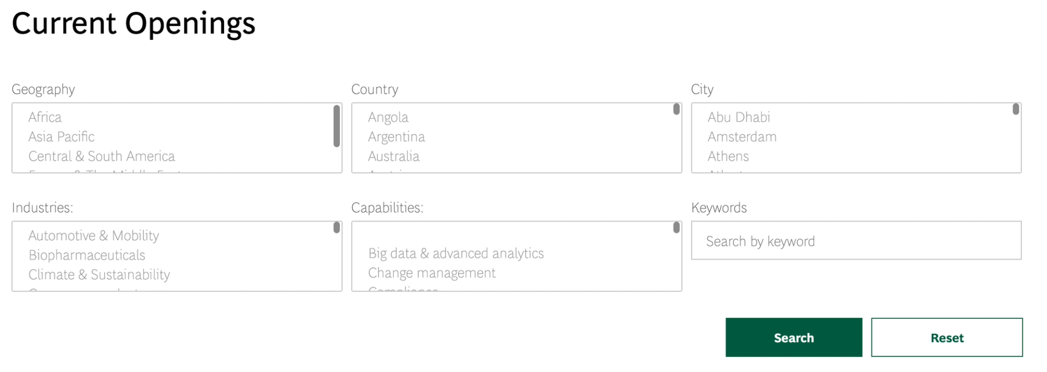Image resolution: width=1047 pixels, height=372 pixels.
Task: Choose Australia in the Country list
Action: click(x=393, y=156)
